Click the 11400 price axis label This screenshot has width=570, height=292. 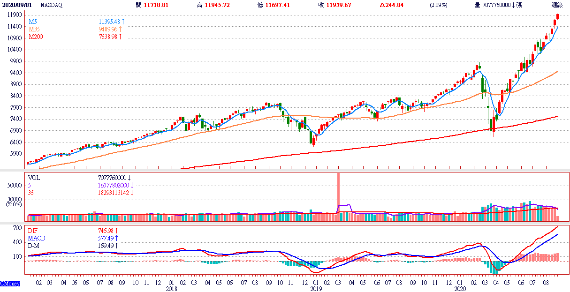(x=15, y=26)
